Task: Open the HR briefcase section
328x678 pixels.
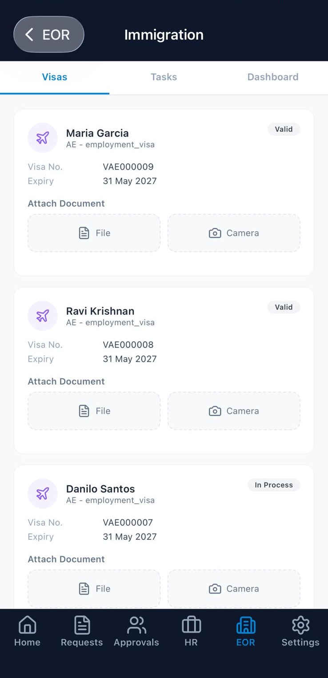Action: coord(191,631)
